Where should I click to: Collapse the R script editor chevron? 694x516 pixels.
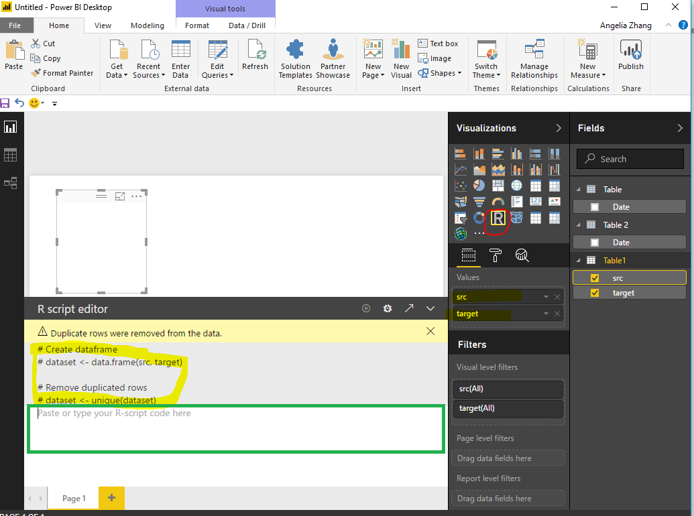[430, 309]
